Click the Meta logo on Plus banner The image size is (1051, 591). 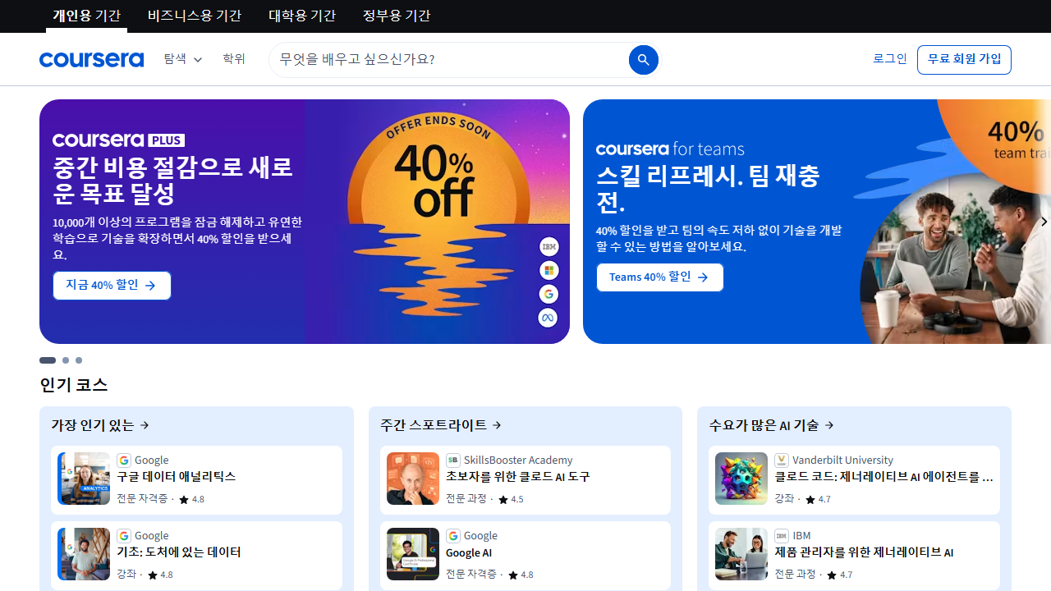pyautogui.click(x=548, y=318)
